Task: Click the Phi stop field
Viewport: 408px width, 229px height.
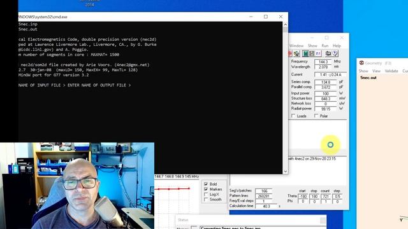Action: (x=314, y=202)
